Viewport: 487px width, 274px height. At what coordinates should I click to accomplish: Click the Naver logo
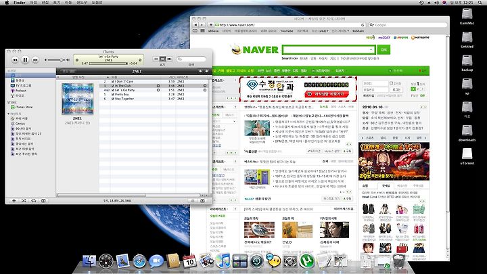(255, 49)
